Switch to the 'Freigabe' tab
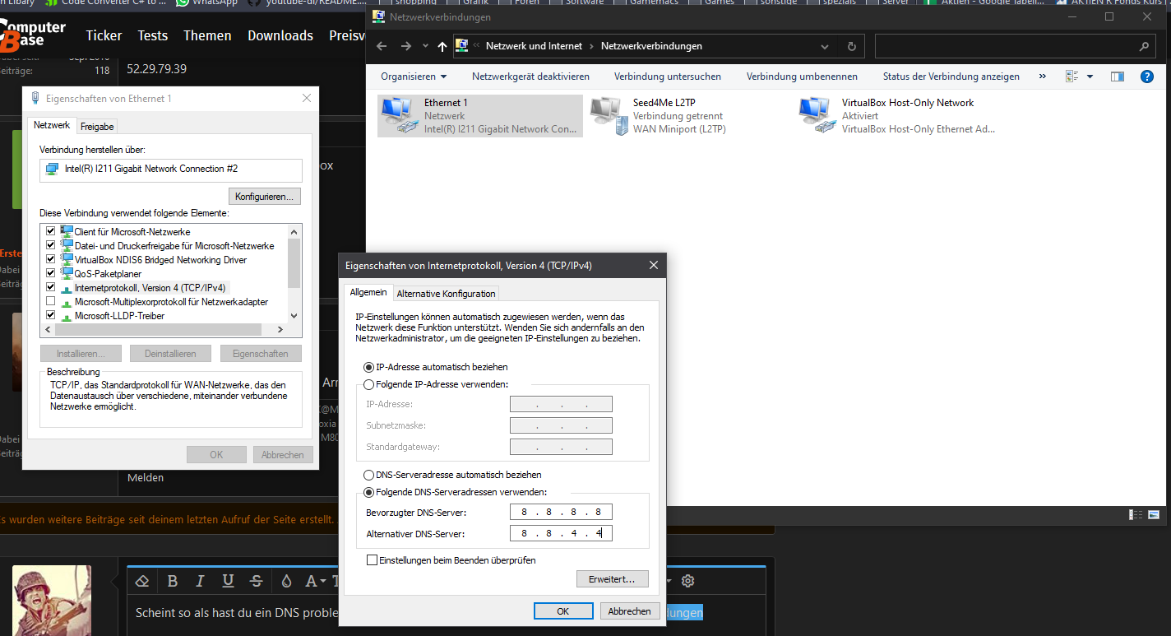Viewport: 1171px width, 636px height. 96,126
